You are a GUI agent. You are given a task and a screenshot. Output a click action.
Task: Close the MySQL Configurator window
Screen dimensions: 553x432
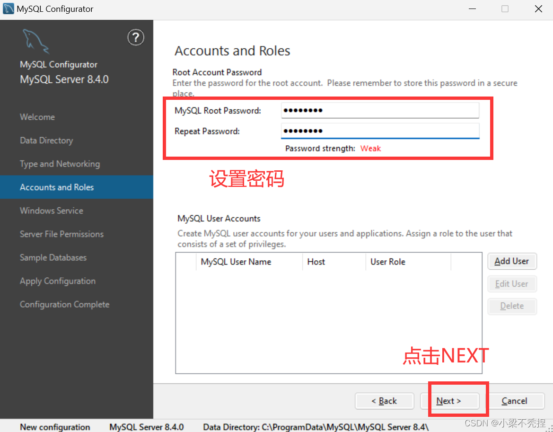pos(538,9)
